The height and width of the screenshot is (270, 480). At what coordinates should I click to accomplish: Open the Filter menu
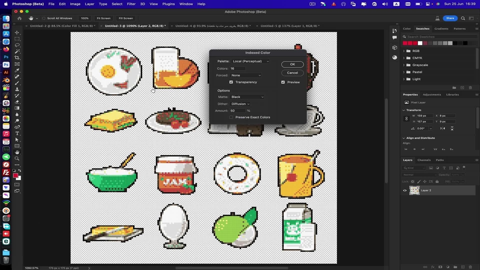131,4
